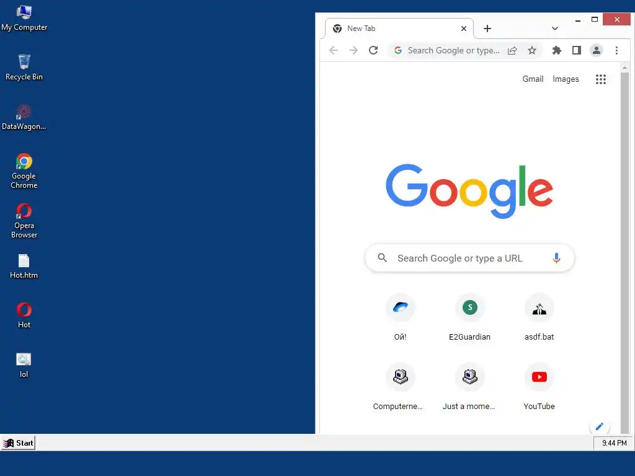
Task: Open the YouTube shortcut tile
Action: tap(539, 387)
